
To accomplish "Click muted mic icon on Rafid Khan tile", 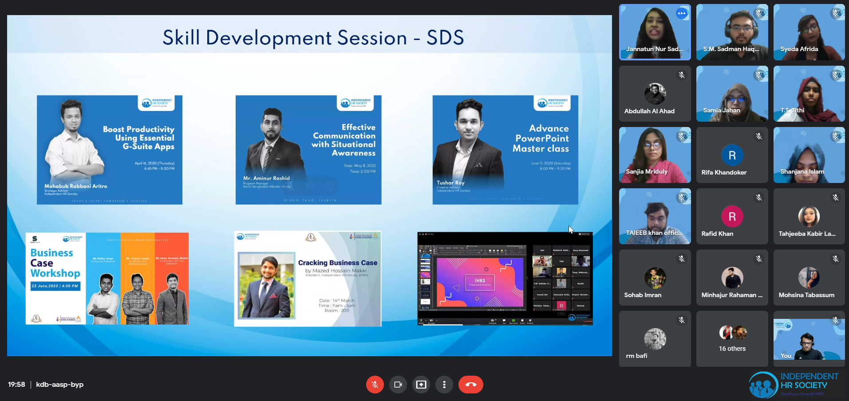I will tap(759, 198).
